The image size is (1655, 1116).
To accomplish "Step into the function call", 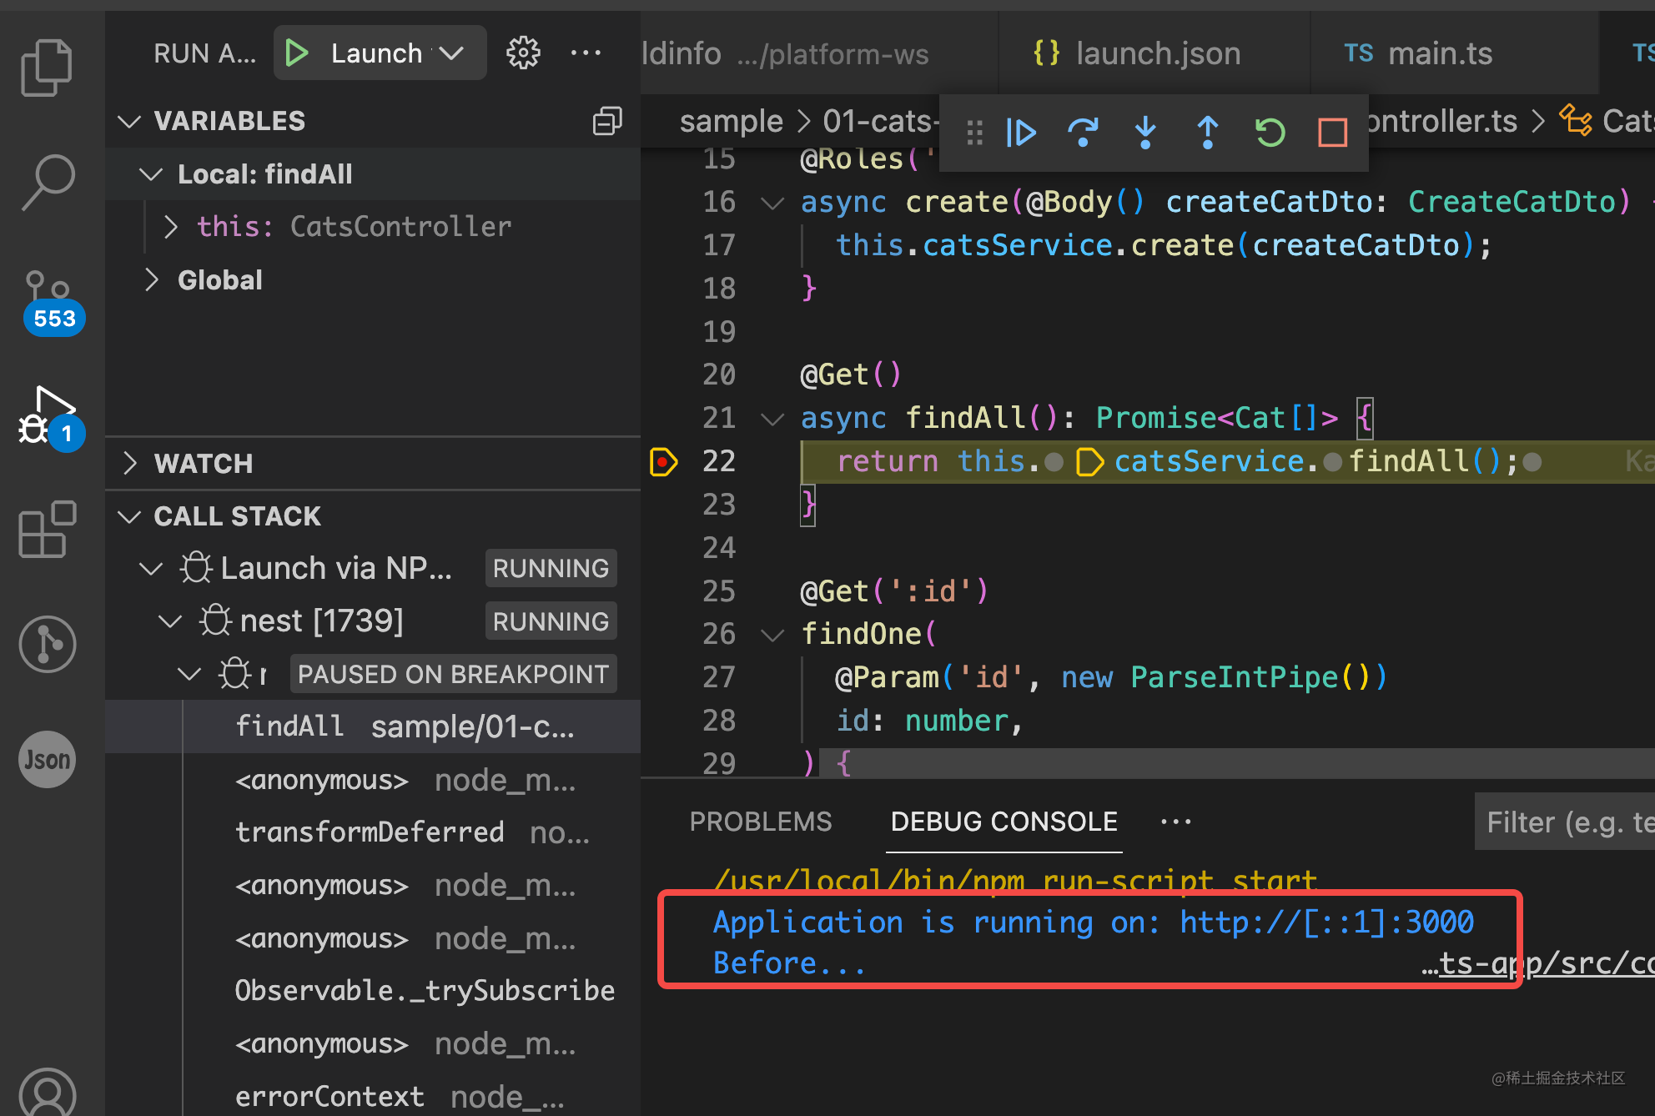I will [x=1145, y=133].
